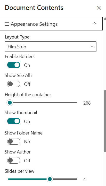Click the Height of the container slider handle

[x=10, y=102]
